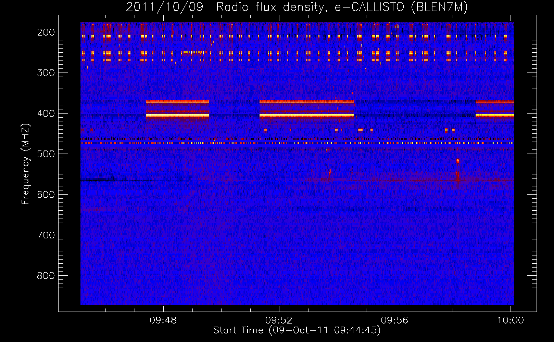Click the 800 frequency tick label
This screenshot has height=342, width=554.
coord(46,276)
